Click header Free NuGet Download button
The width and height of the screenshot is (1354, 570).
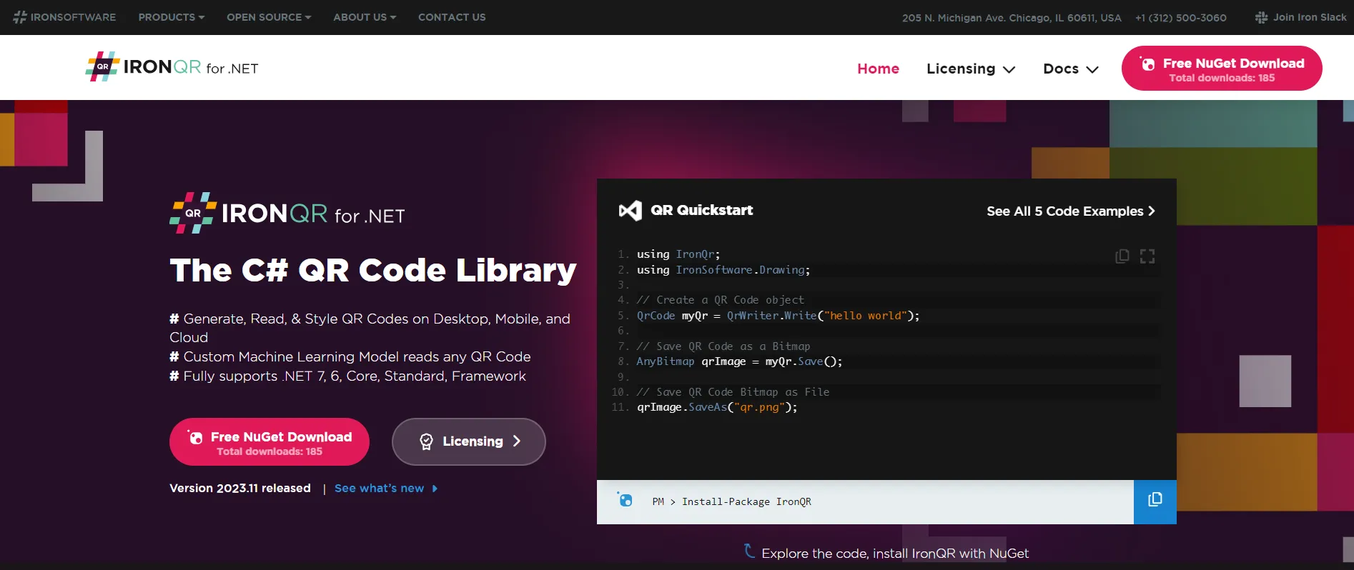coord(1221,69)
